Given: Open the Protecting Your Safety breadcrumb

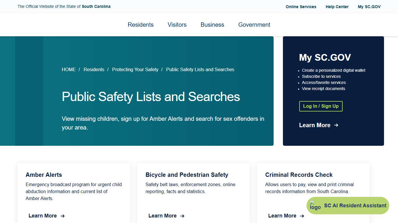Looking at the screenshot, I should [x=135, y=69].
